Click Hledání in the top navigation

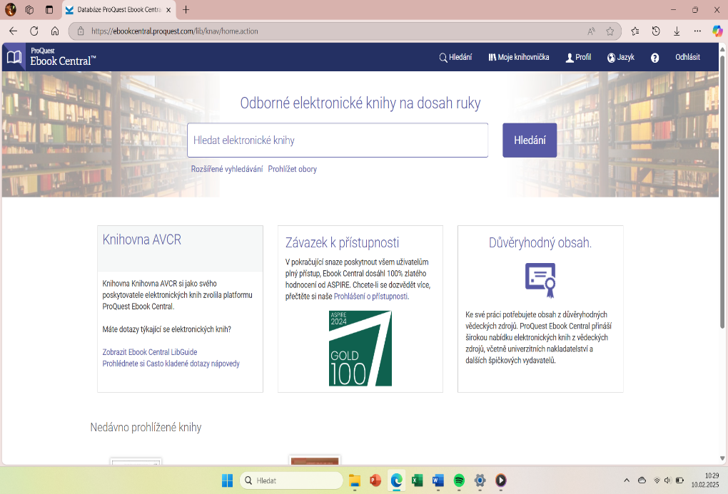[455, 58]
